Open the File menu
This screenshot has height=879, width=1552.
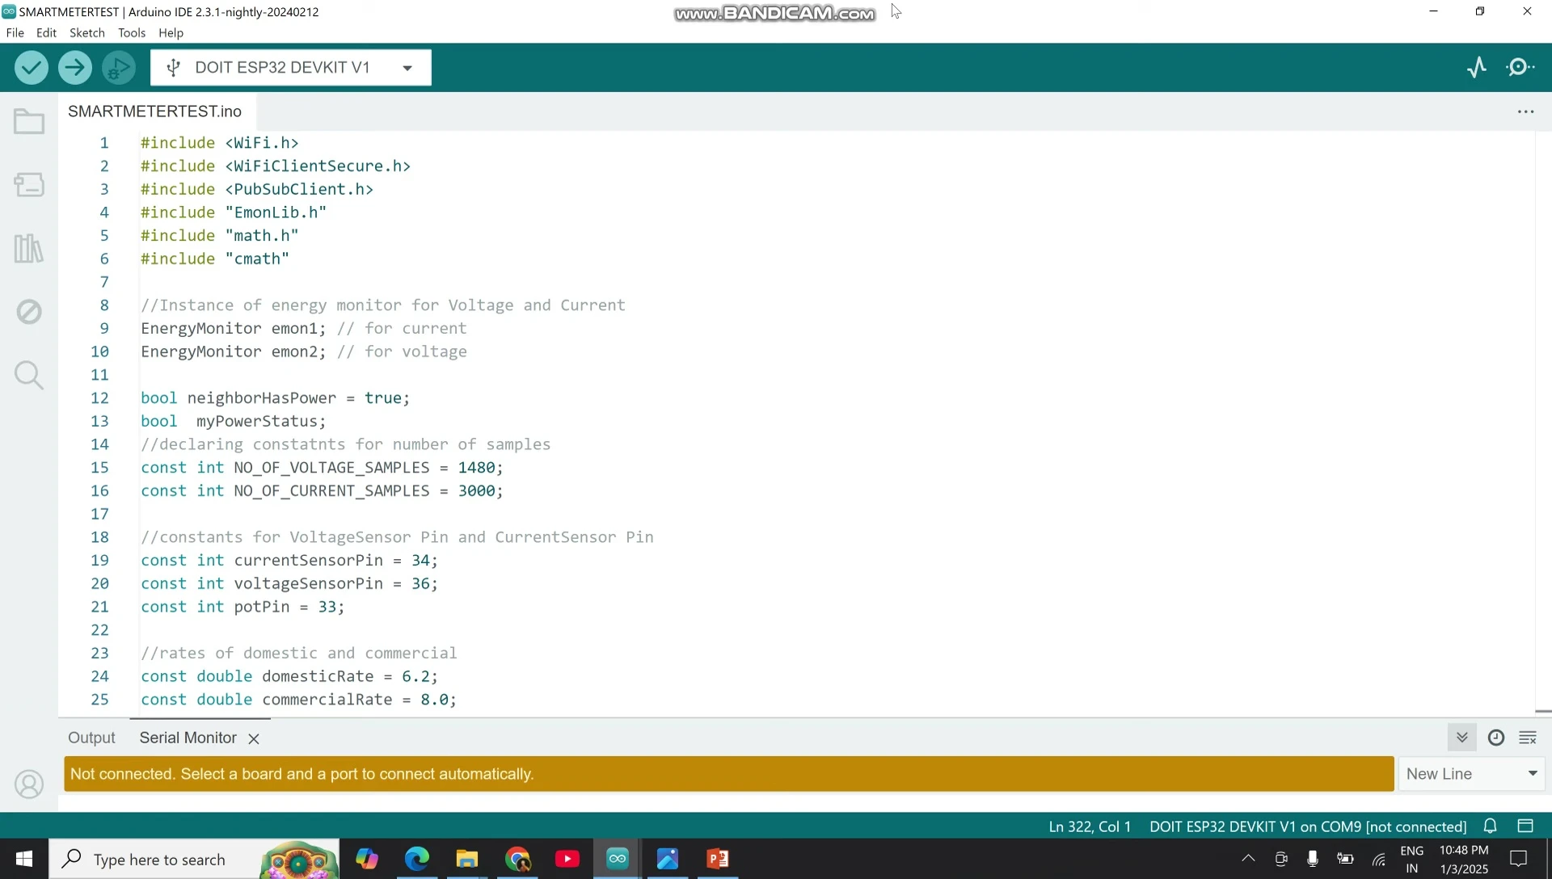pyautogui.click(x=15, y=33)
